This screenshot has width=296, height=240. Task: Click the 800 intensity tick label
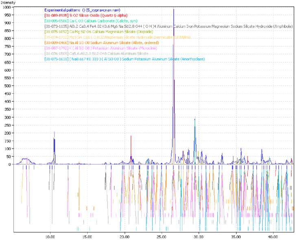[x=8, y=39]
